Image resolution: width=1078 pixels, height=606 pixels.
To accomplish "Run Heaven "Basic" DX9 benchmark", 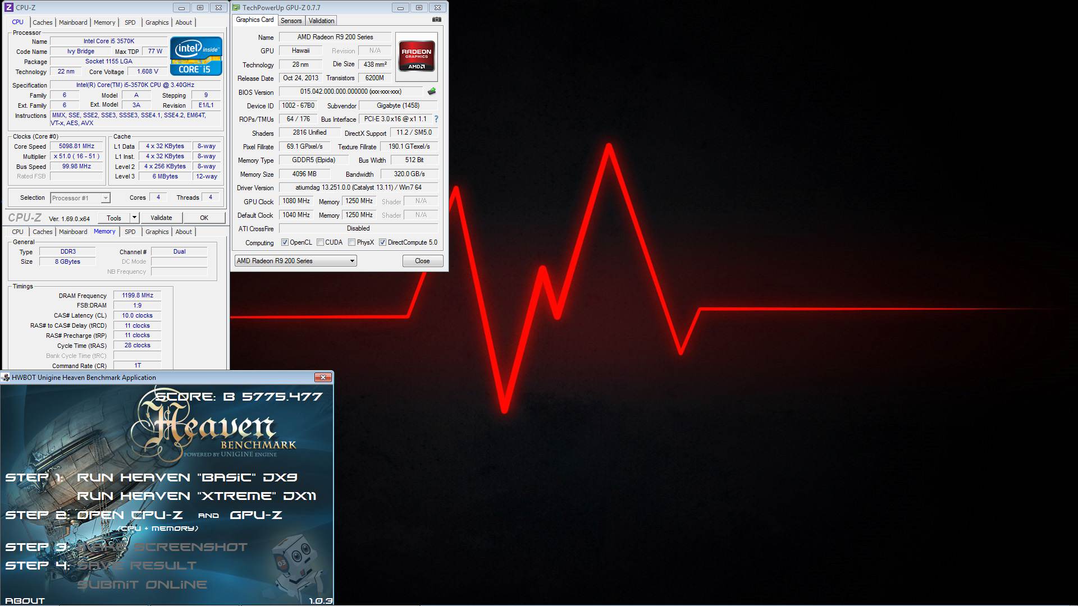I will coord(187,478).
